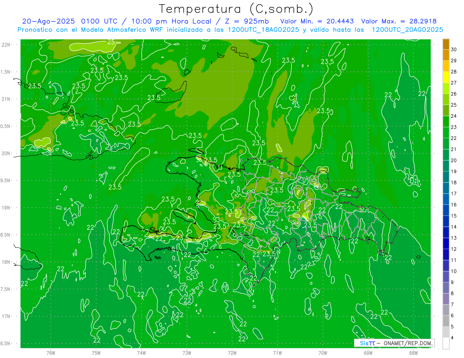Screen dimensions: 464x358
Task: Pick the green swatch between colorbar 22 and 23
Action: click(x=446, y=132)
